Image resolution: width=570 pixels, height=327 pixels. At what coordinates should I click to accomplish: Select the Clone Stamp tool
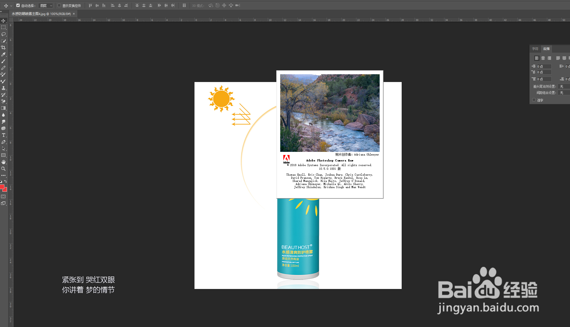(3, 88)
